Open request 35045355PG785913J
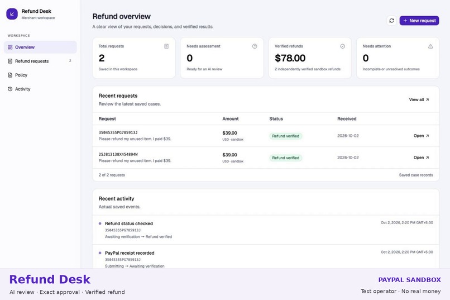Screen dimensions: 450x300 click(421, 136)
